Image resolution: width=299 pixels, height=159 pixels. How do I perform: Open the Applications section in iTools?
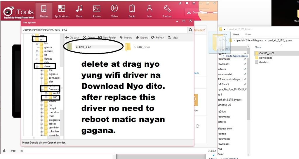click(62, 11)
